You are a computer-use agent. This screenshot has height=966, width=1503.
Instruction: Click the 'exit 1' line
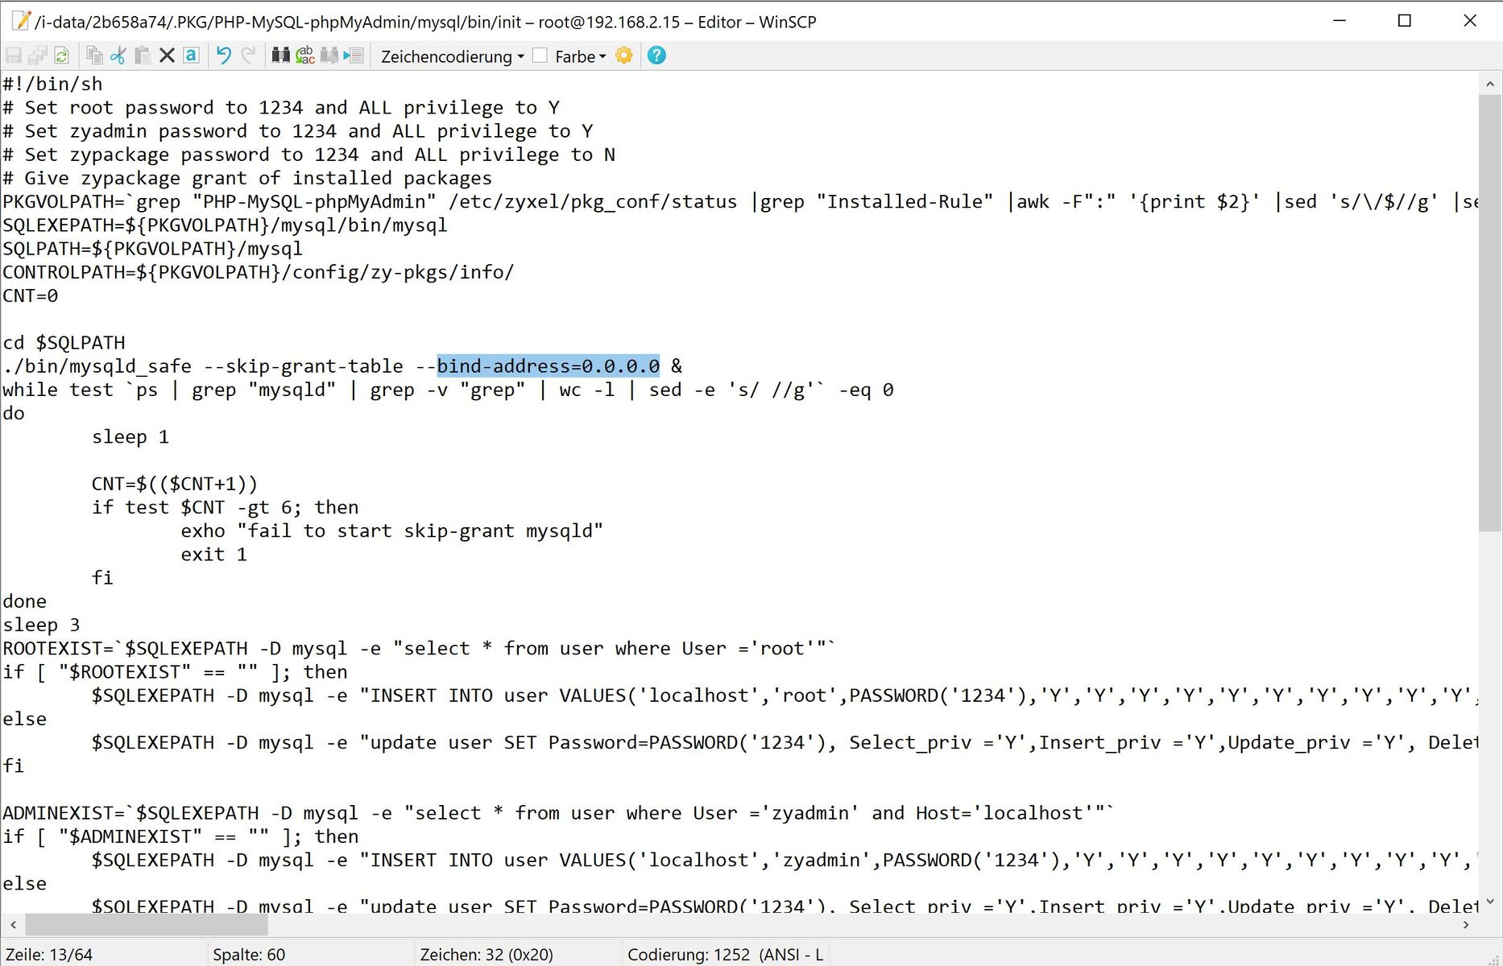point(214,554)
